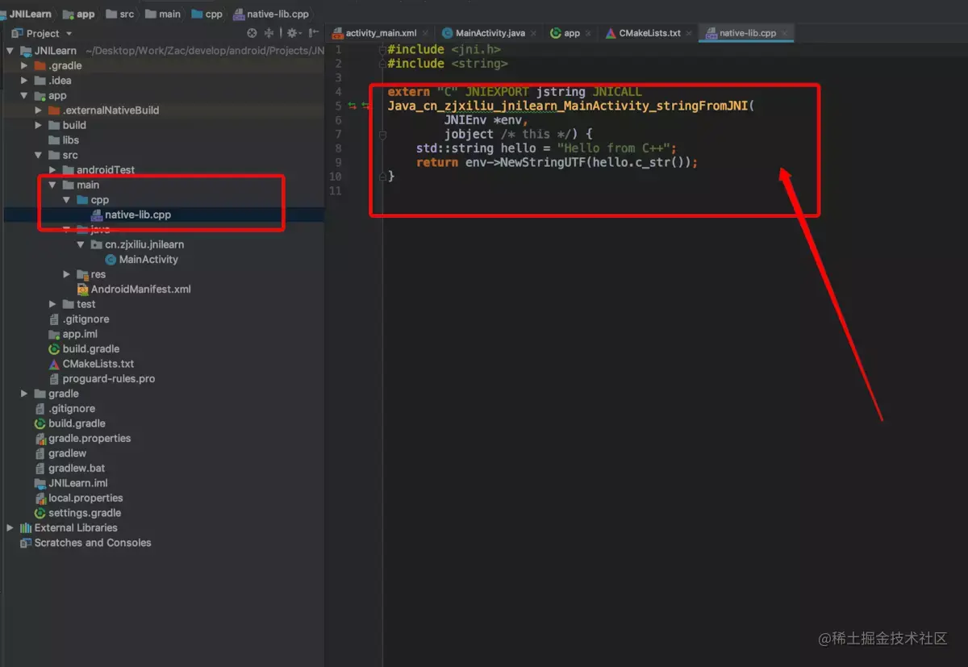Click the CMakeLists.txt triangle icon in the tree
The image size is (968, 667).
54,364
